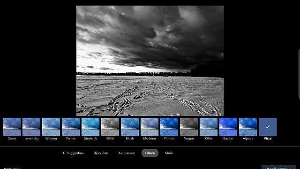300x169 pixels.
Task: Choose the Bazaar filter
Action: pyautogui.click(x=228, y=127)
